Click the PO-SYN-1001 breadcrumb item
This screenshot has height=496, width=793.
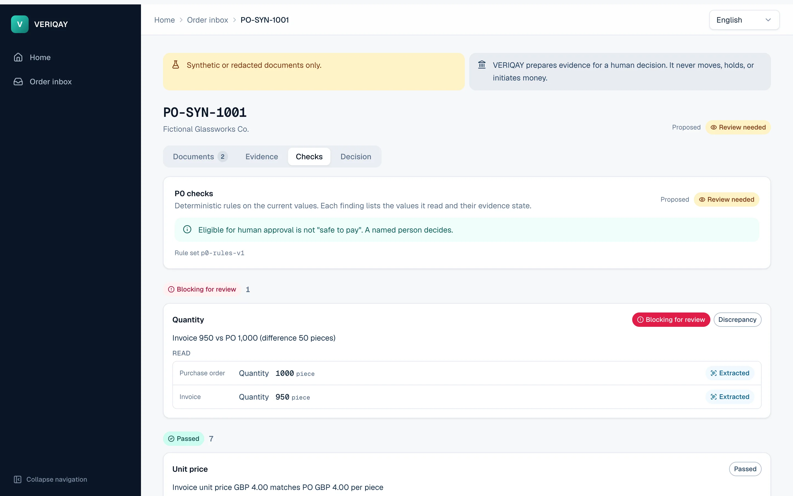[264, 20]
